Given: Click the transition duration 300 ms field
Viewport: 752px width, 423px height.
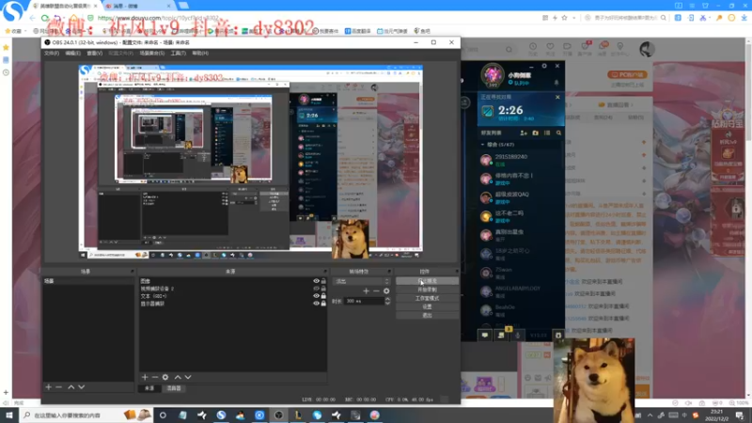Looking at the screenshot, I should [365, 301].
